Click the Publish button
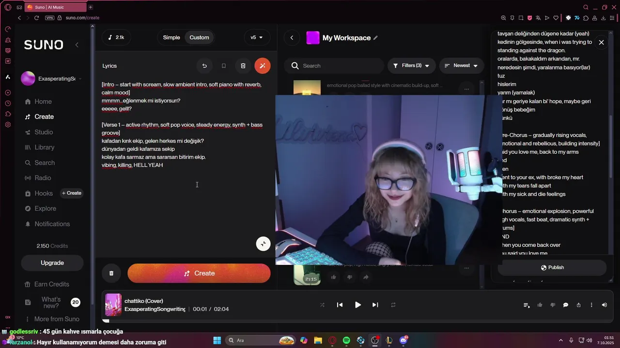620x348 pixels. pyautogui.click(x=552, y=267)
